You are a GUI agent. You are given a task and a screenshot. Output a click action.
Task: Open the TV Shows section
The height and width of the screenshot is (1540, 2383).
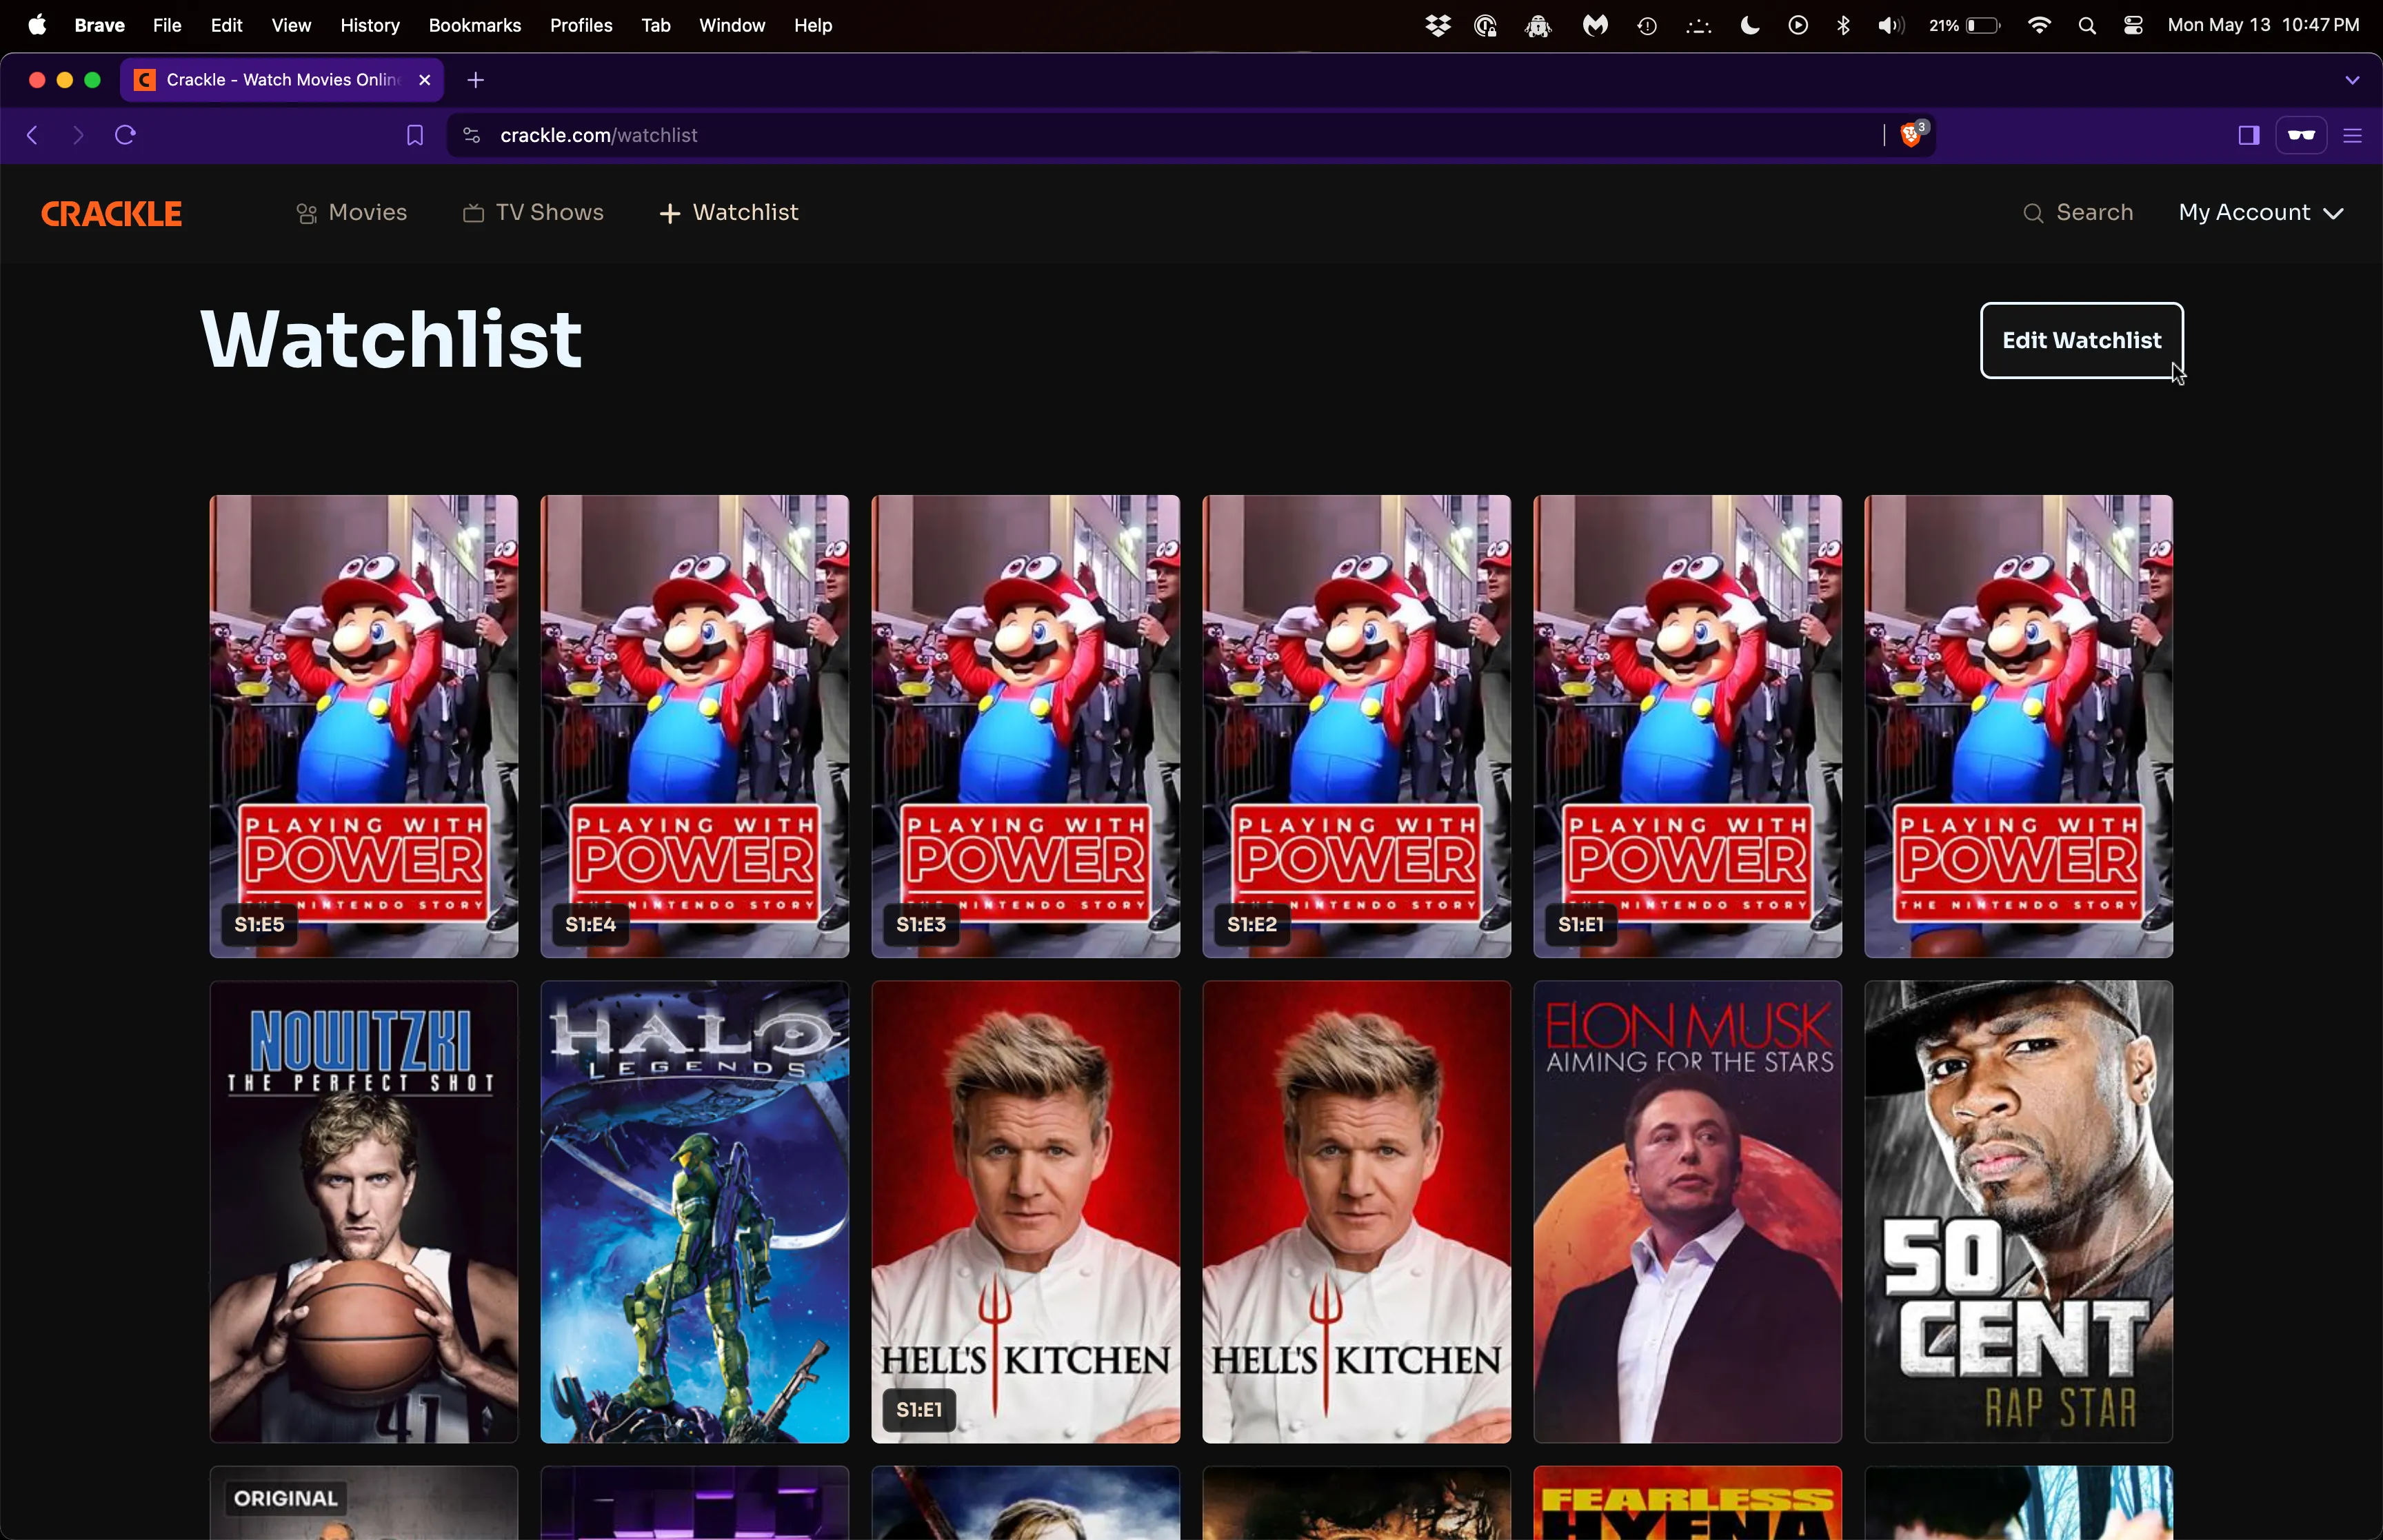click(x=533, y=213)
